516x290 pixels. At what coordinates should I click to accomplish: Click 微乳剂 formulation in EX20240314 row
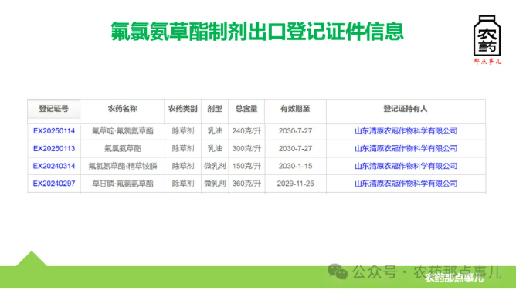pyautogui.click(x=215, y=166)
